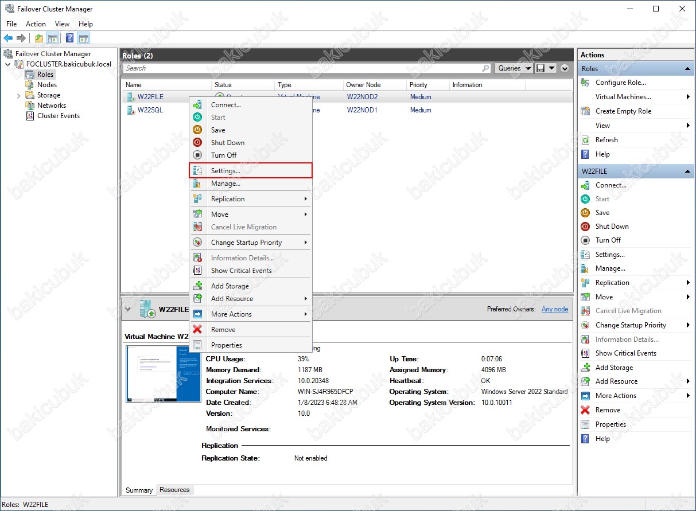Expand the Move submenu in the context menu
Screen dimensions: 696x511
(251, 214)
